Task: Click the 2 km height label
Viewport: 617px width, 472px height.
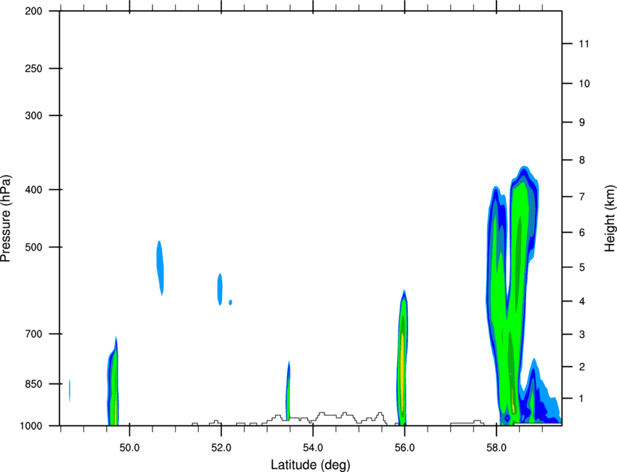Action: [x=581, y=367]
